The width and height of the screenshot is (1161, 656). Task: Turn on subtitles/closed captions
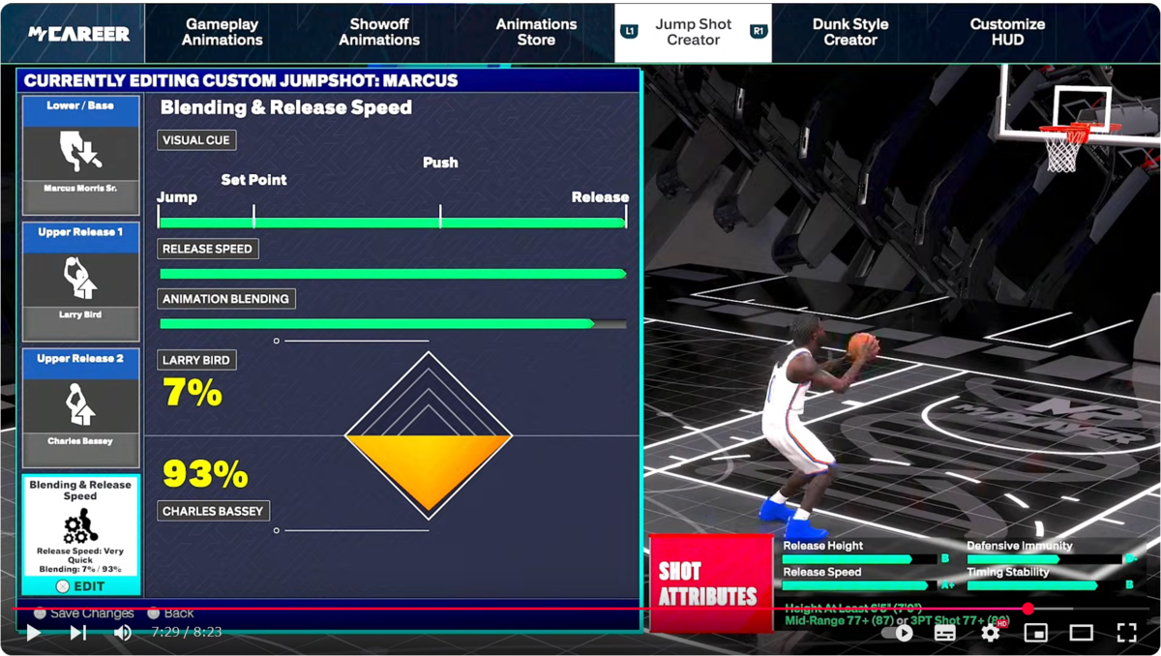(945, 633)
